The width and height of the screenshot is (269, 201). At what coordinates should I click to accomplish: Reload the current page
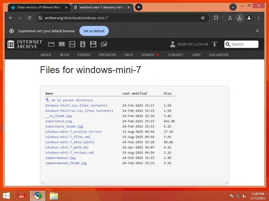(x=29, y=18)
